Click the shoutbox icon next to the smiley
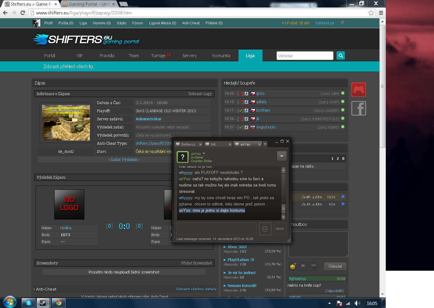 pyautogui.click(x=303, y=266)
